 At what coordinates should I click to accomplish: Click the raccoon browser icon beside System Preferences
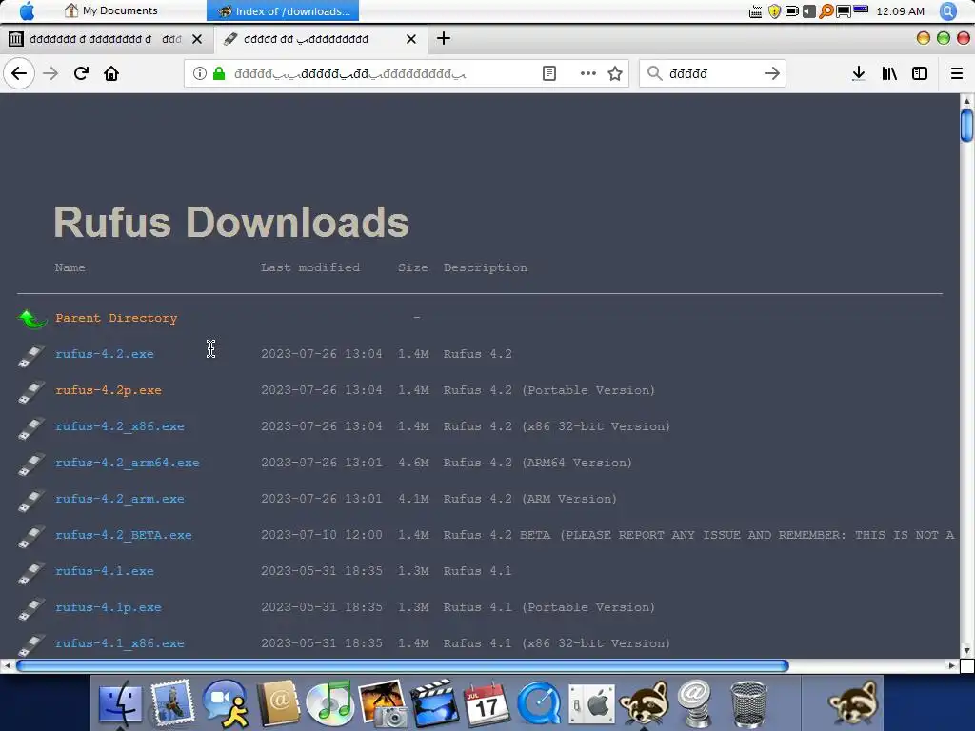click(x=644, y=703)
